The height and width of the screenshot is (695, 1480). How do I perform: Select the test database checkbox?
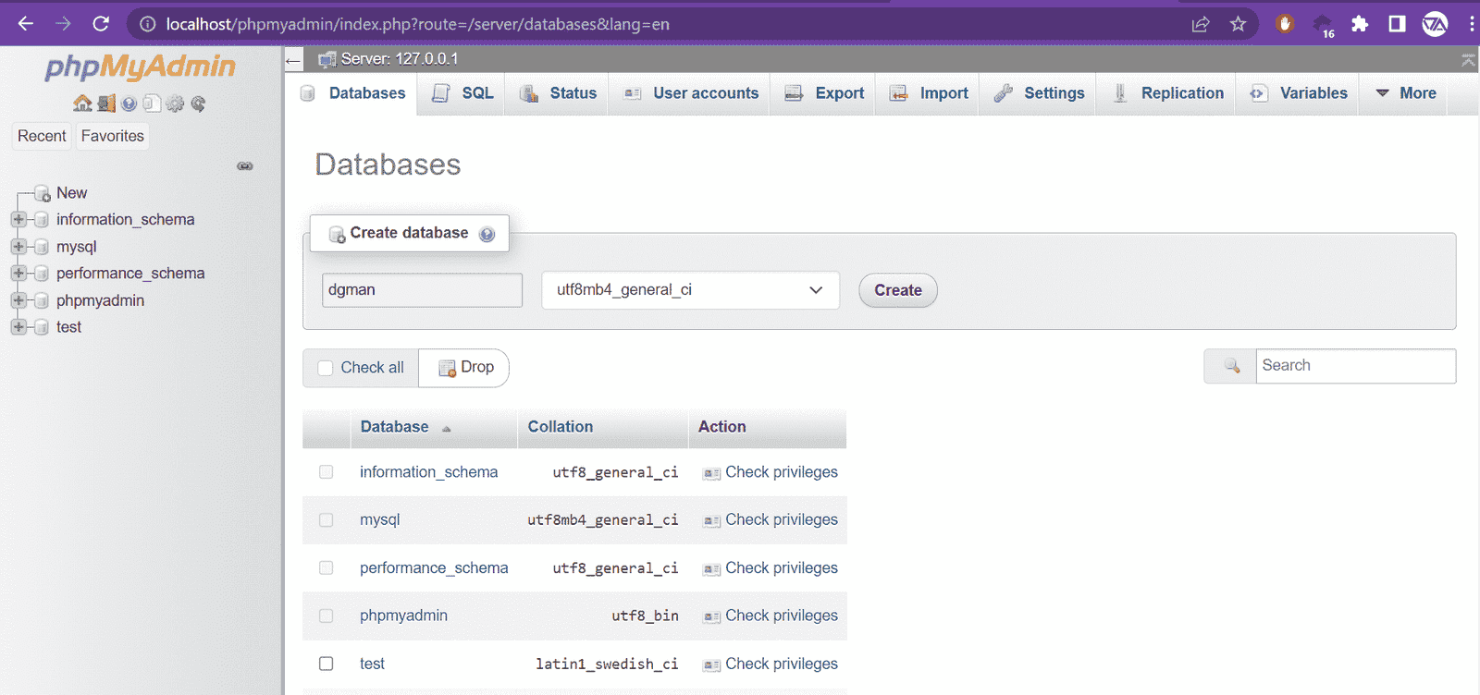tap(327, 664)
